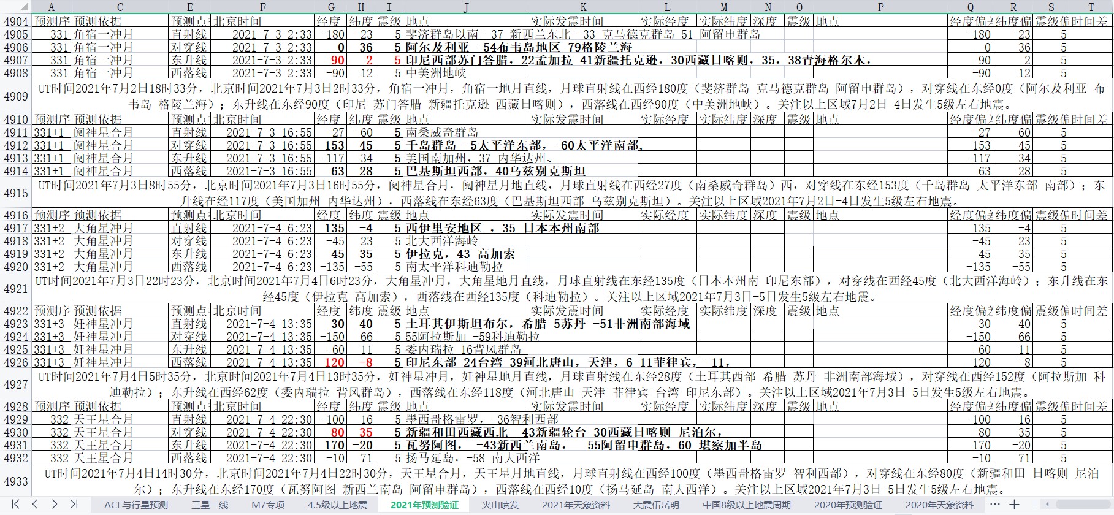
Task: Click red longitude 80 in row 4930
Action: tap(331, 432)
